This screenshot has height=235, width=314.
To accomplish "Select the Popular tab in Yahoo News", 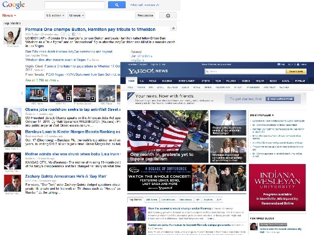I will 300,81.
